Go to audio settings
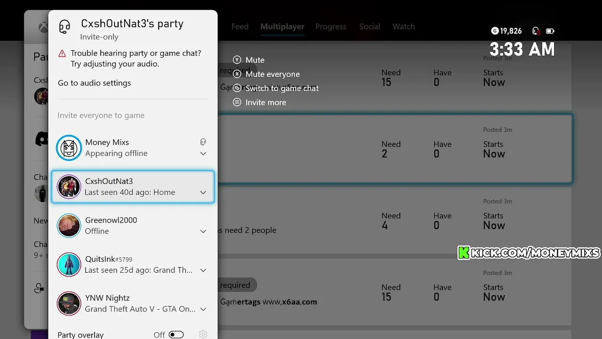Viewport: 602px width, 339px height. (x=95, y=83)
